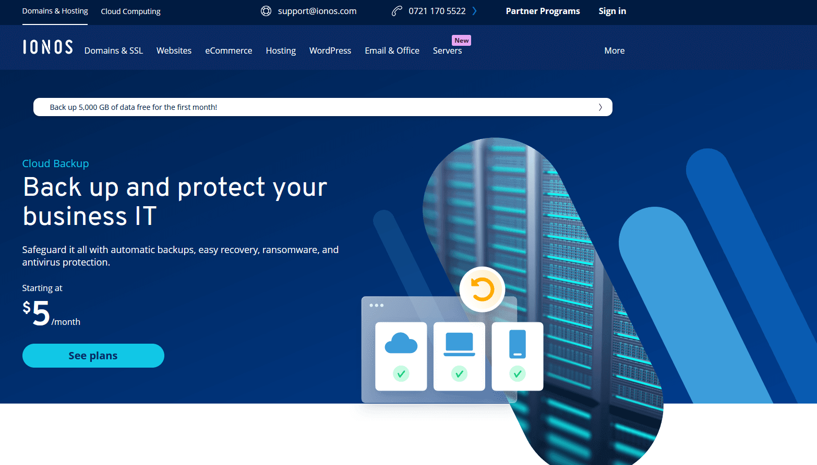
Task: Switch to the Domains & Hosting tab
Action: point(55,11)
